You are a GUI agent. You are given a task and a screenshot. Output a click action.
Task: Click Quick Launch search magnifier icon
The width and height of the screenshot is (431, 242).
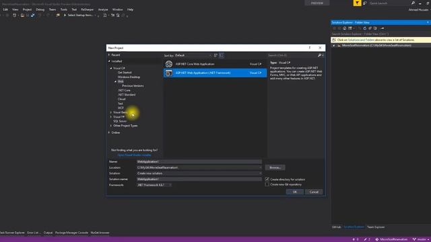tap(413, 3)
